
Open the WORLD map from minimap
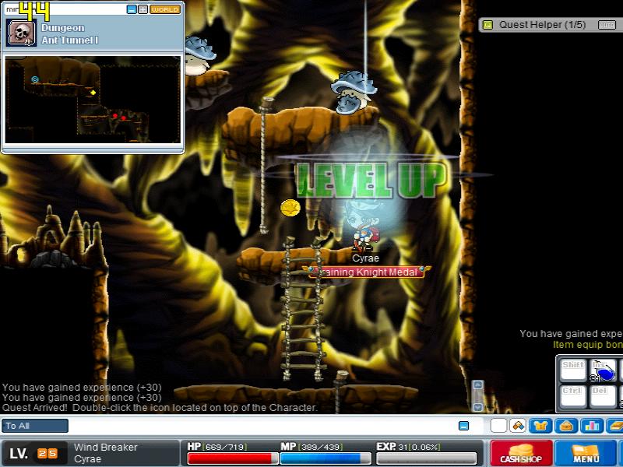[164, 9]
